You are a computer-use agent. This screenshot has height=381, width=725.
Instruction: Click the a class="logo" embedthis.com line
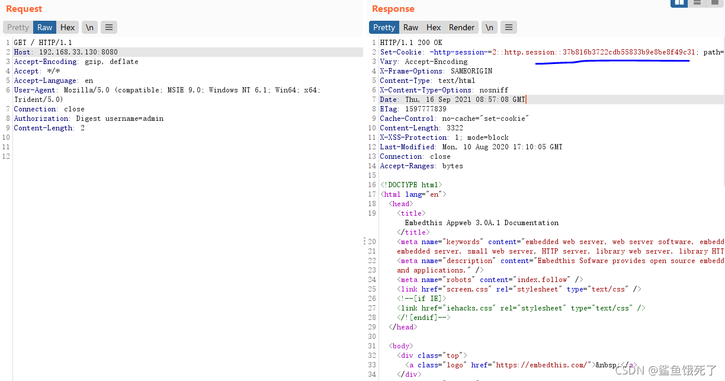click(x=522, y=365)
